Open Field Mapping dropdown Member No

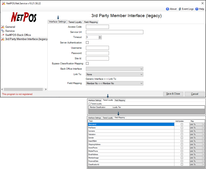click(115, 83)
